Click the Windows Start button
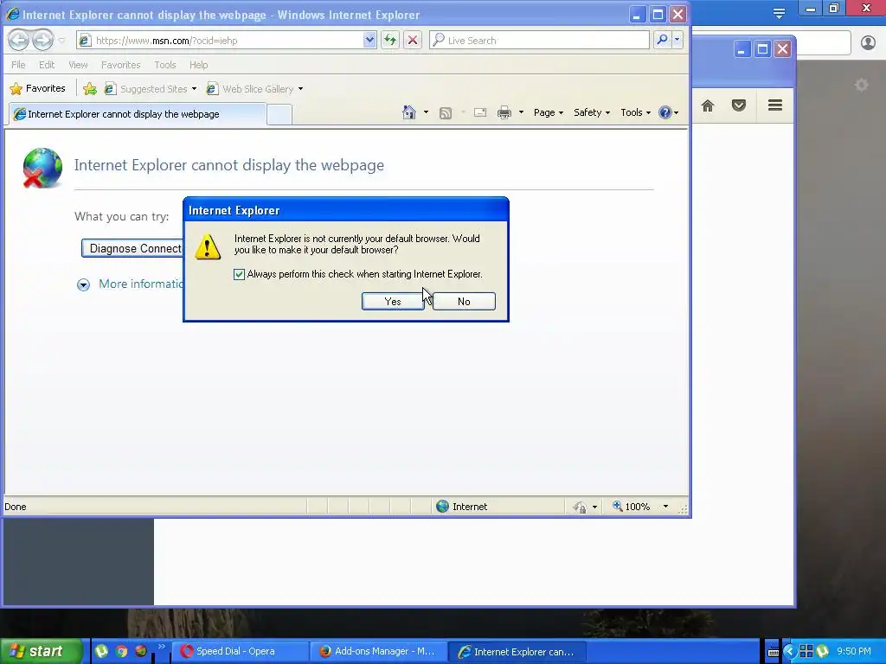The width and height of the screenshot is (886, 664). point(40,651)
